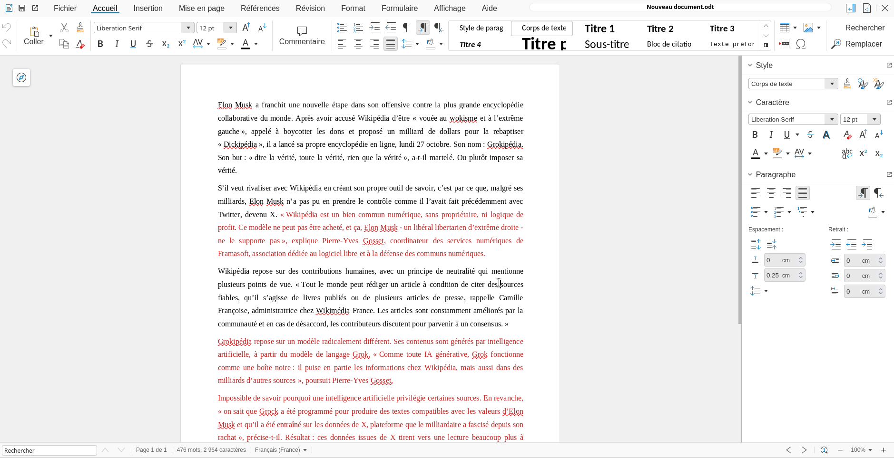The width and height of the screenshot is (894, 458).
Task: Click the Remplacer button
Action: click(x=856, y=44)
